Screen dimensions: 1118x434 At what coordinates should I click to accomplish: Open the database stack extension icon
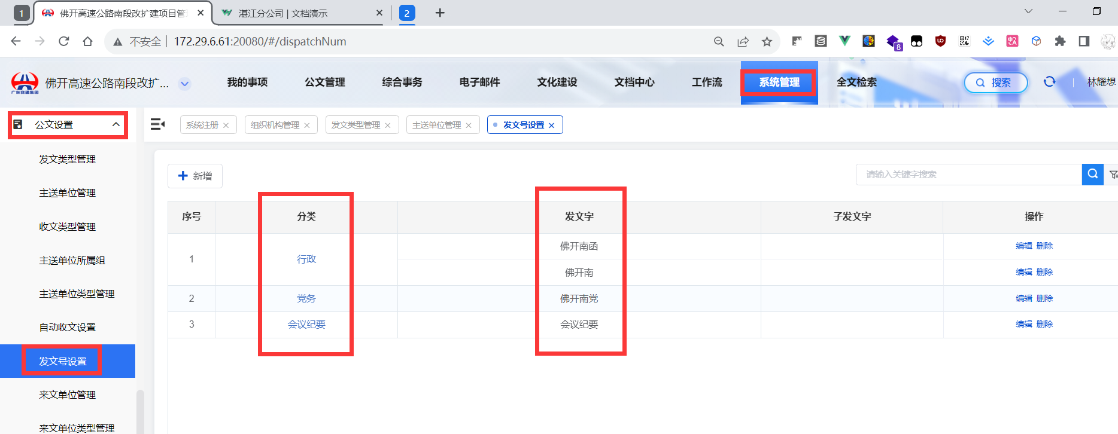click(821, 41)
